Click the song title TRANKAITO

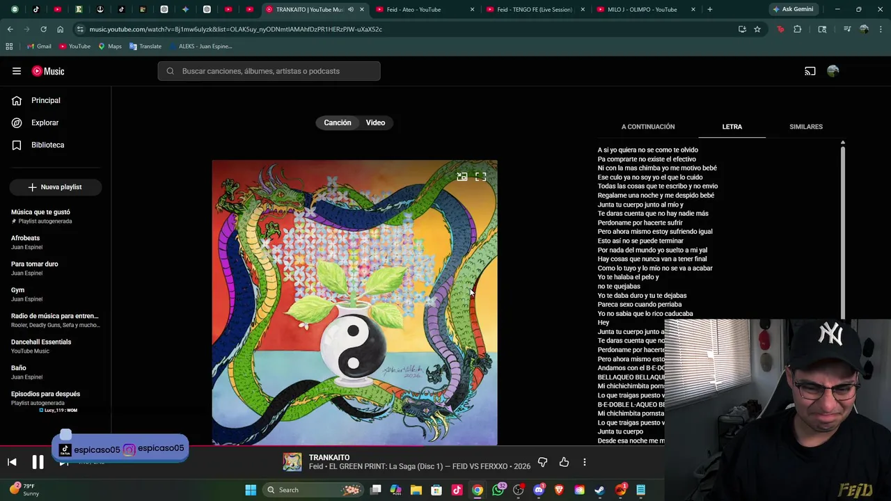point(329,458)
